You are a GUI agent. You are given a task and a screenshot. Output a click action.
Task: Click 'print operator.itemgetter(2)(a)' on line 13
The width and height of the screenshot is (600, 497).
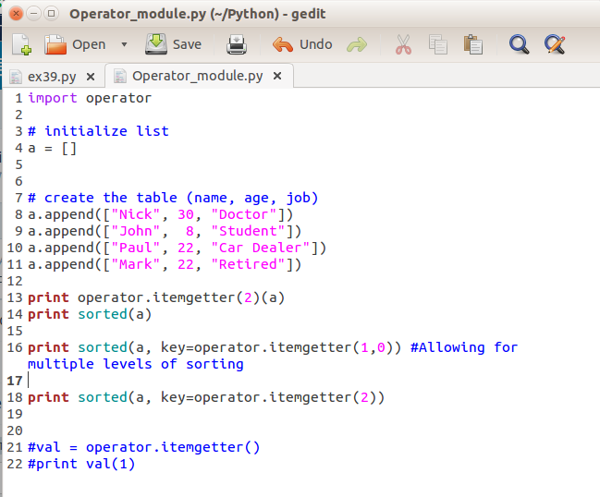[x=156, y=297]
